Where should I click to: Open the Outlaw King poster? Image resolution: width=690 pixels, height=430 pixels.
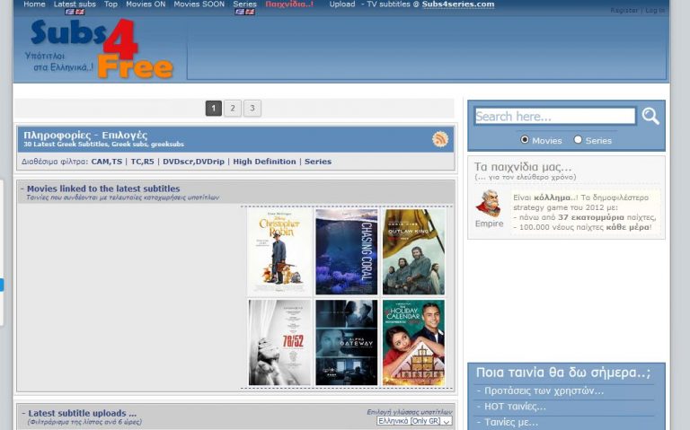[413, 252]
